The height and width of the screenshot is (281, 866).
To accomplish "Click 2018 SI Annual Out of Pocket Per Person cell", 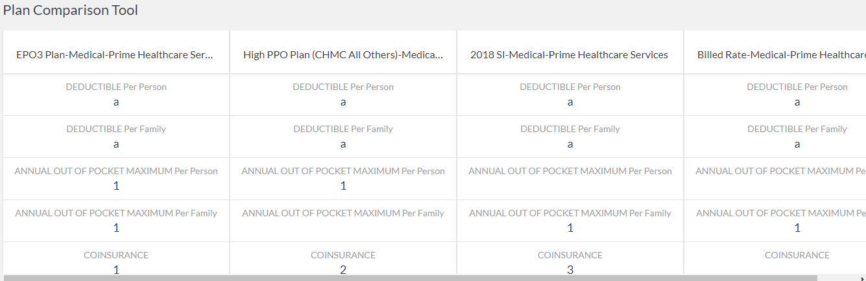I will 570,179.
